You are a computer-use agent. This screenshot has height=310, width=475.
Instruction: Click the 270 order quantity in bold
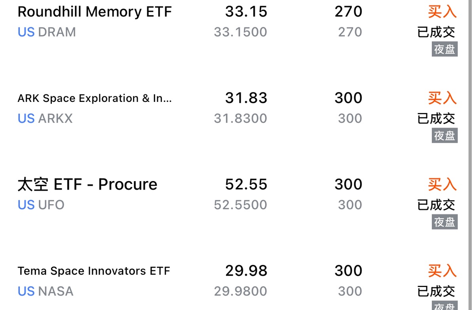coord(348,12)
